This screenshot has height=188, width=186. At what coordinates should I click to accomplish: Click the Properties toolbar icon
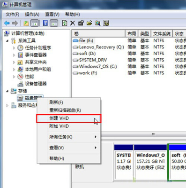point(81,23)
